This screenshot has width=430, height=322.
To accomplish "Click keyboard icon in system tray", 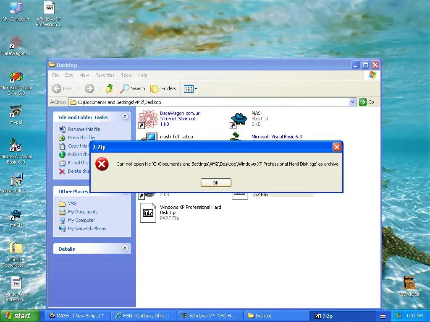I will coord(383,316).
